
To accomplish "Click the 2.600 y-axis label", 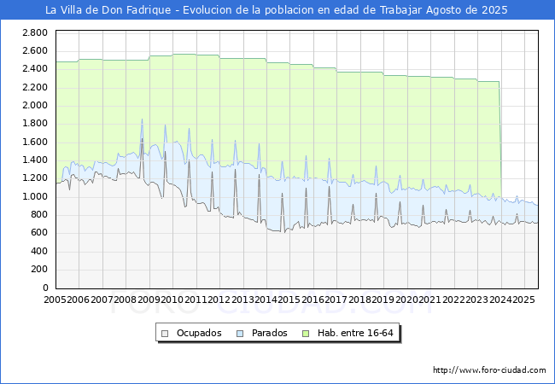I will click(35, 51).
